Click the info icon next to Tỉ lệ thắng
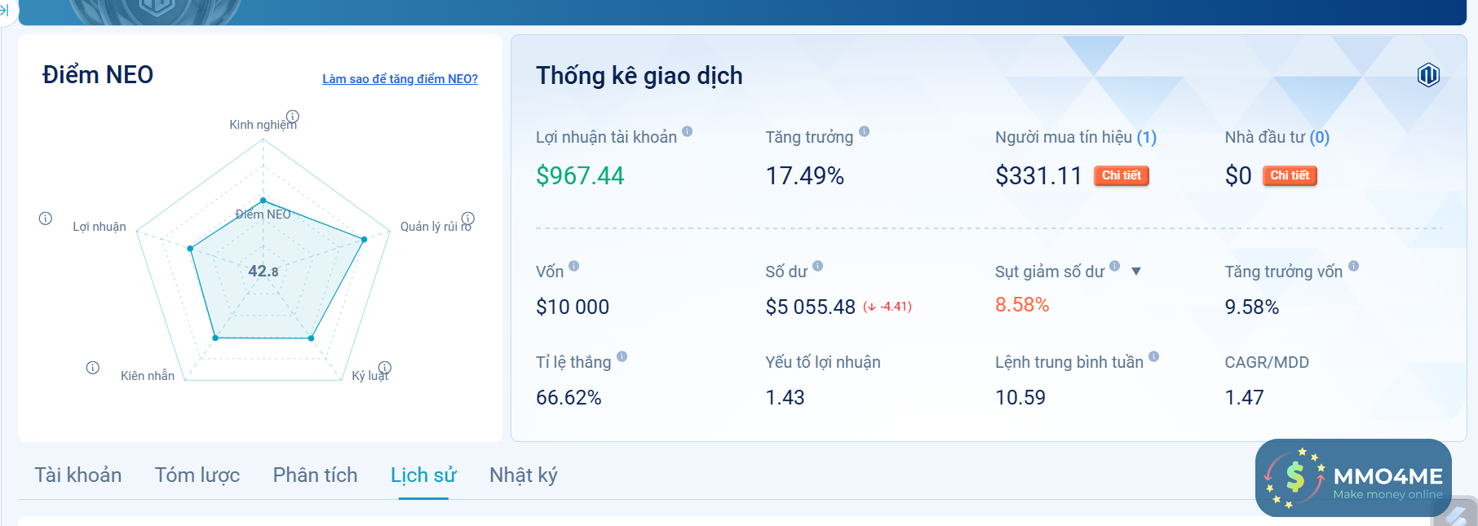The height and width of the screenshot is (526, 1478). pos(622,356)
